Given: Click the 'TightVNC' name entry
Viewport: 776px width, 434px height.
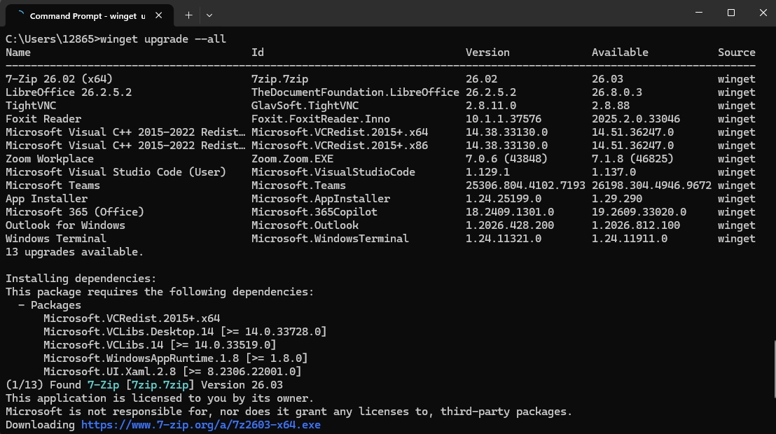Looking at the screenshot, I should [31, 106].
